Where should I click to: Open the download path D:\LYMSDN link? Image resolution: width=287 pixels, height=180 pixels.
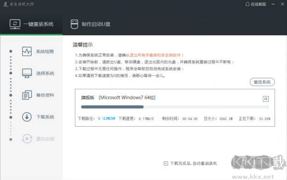click(107, 119)
